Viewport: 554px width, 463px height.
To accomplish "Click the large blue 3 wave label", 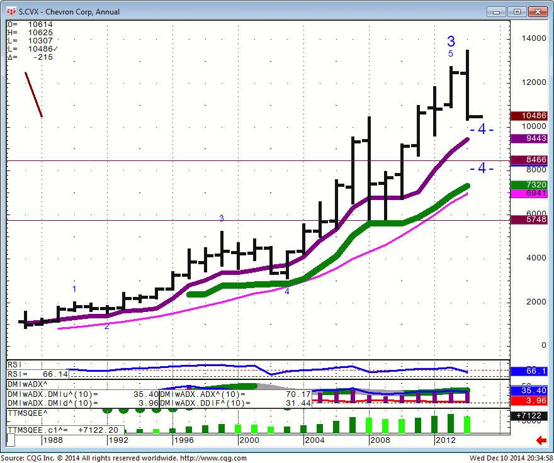I will click(451, 42).
